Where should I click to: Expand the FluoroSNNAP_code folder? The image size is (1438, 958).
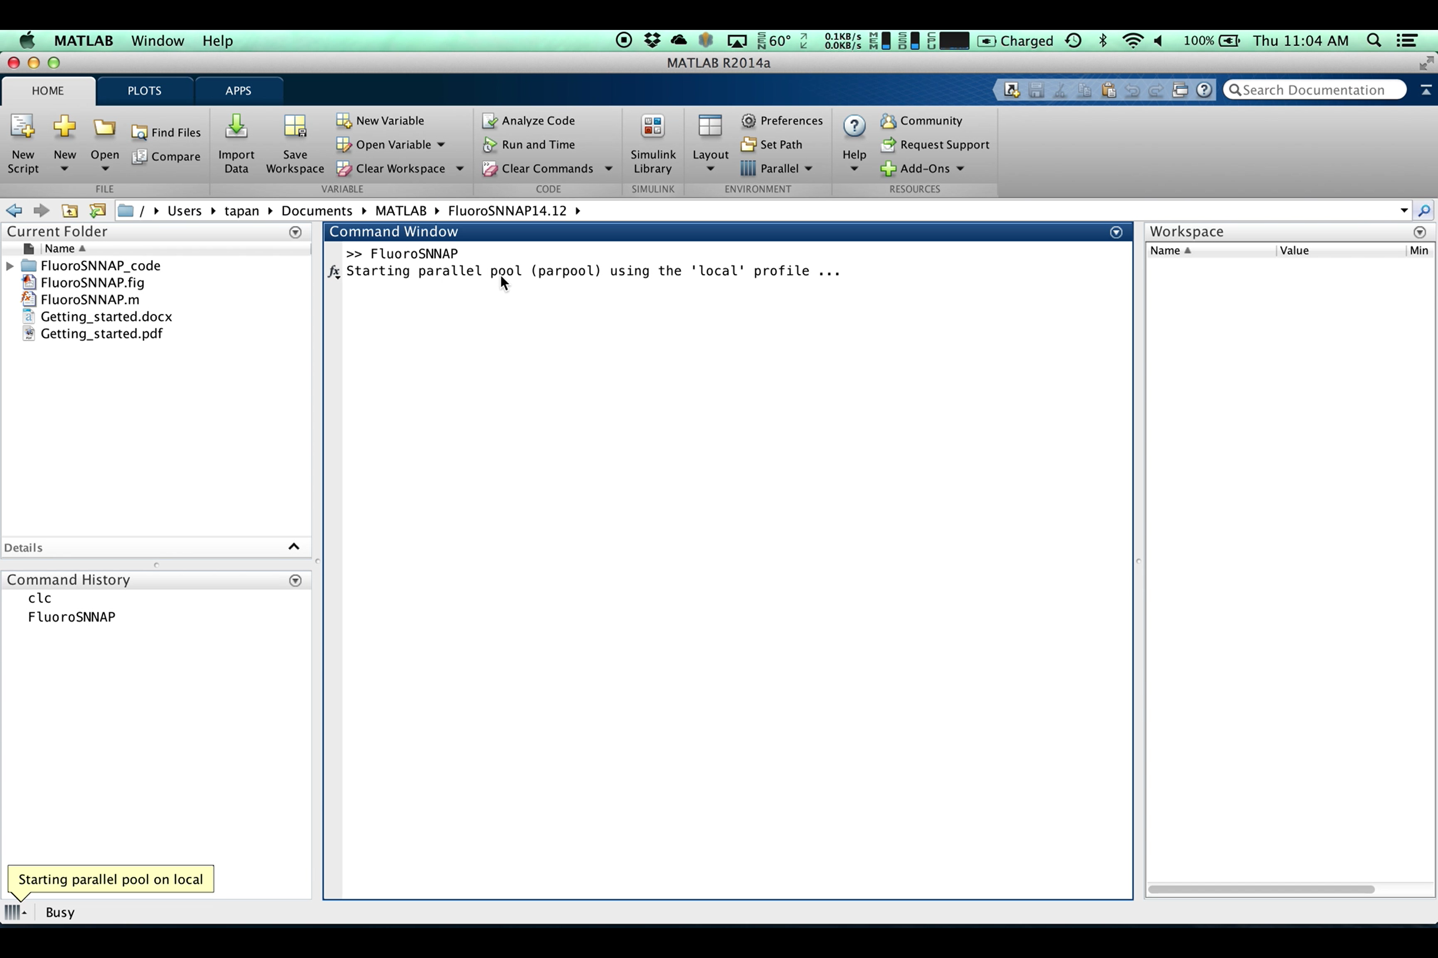pos(10,266)
